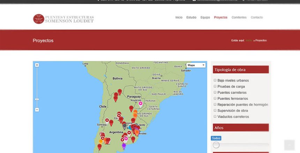
Task: Check the Puentes ferroviarios option
Action: 215,98
